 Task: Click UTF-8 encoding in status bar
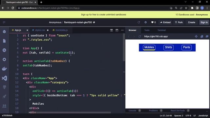pyautogui.click(x=188, y=116)
